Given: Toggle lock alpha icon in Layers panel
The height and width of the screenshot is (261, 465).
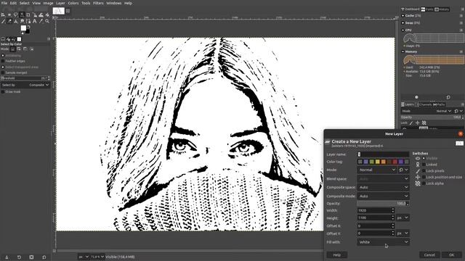Looking at the screenshot, I should (424, 123).
